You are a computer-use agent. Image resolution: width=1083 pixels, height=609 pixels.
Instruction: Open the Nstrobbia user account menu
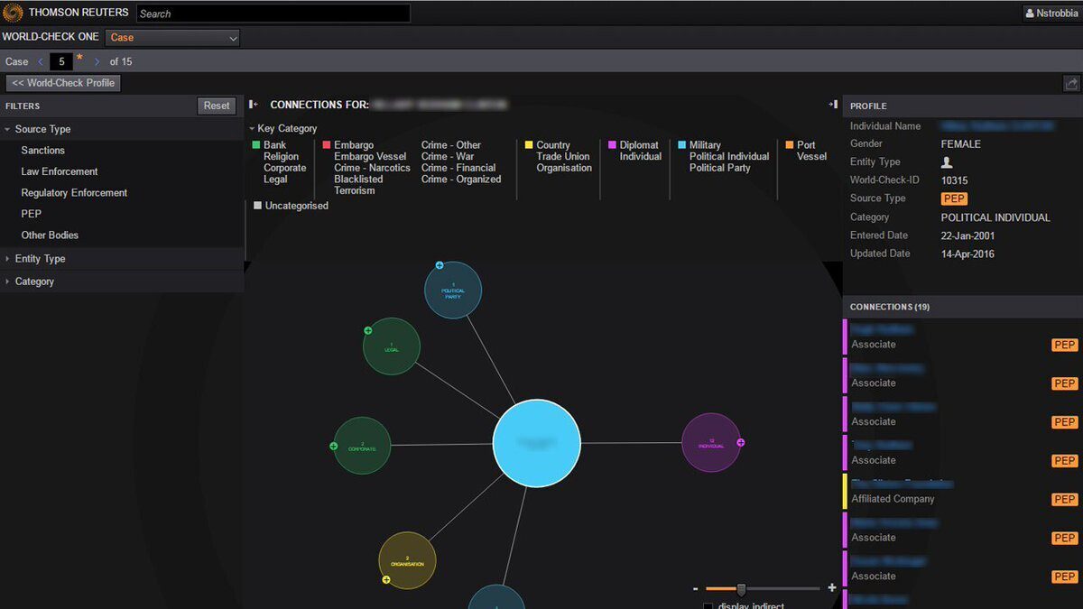pyautogui.click(x=1052, y=14)
